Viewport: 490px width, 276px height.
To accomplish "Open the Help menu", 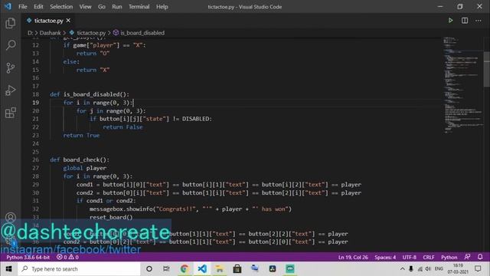I will click(162, 7).
